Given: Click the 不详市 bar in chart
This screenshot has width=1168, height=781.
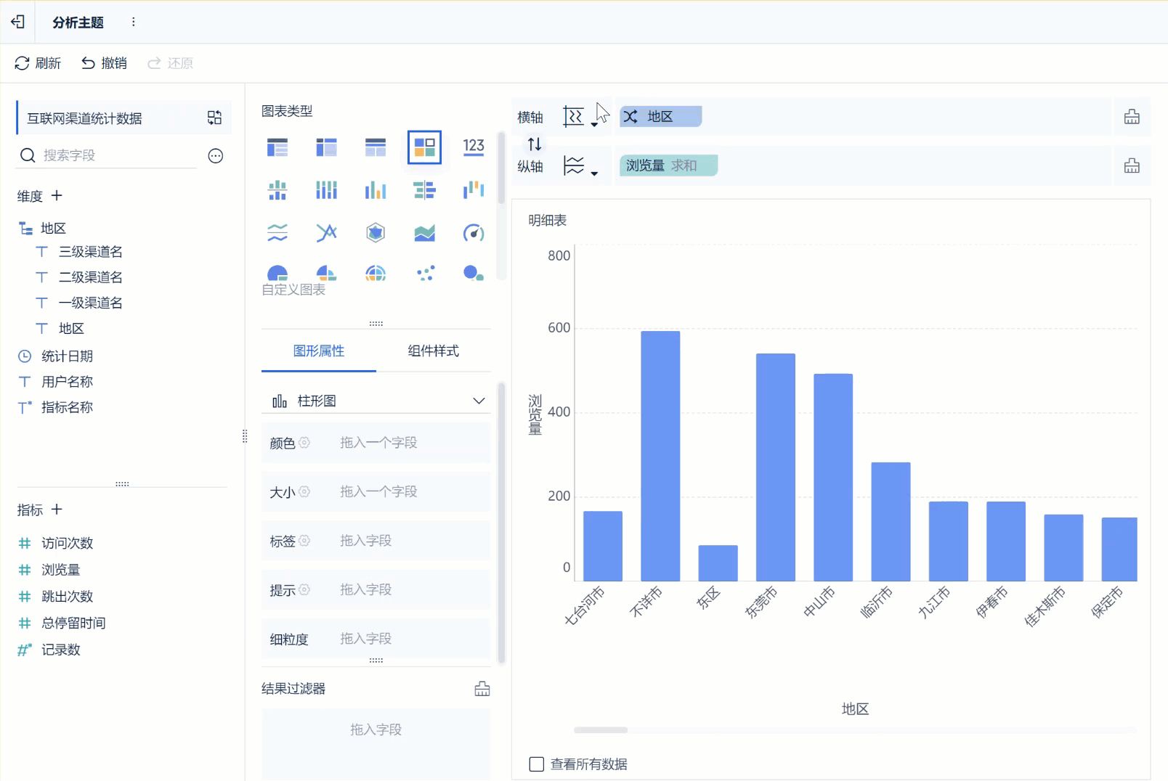Looking at the screenshot, I should tap(660, 456).
